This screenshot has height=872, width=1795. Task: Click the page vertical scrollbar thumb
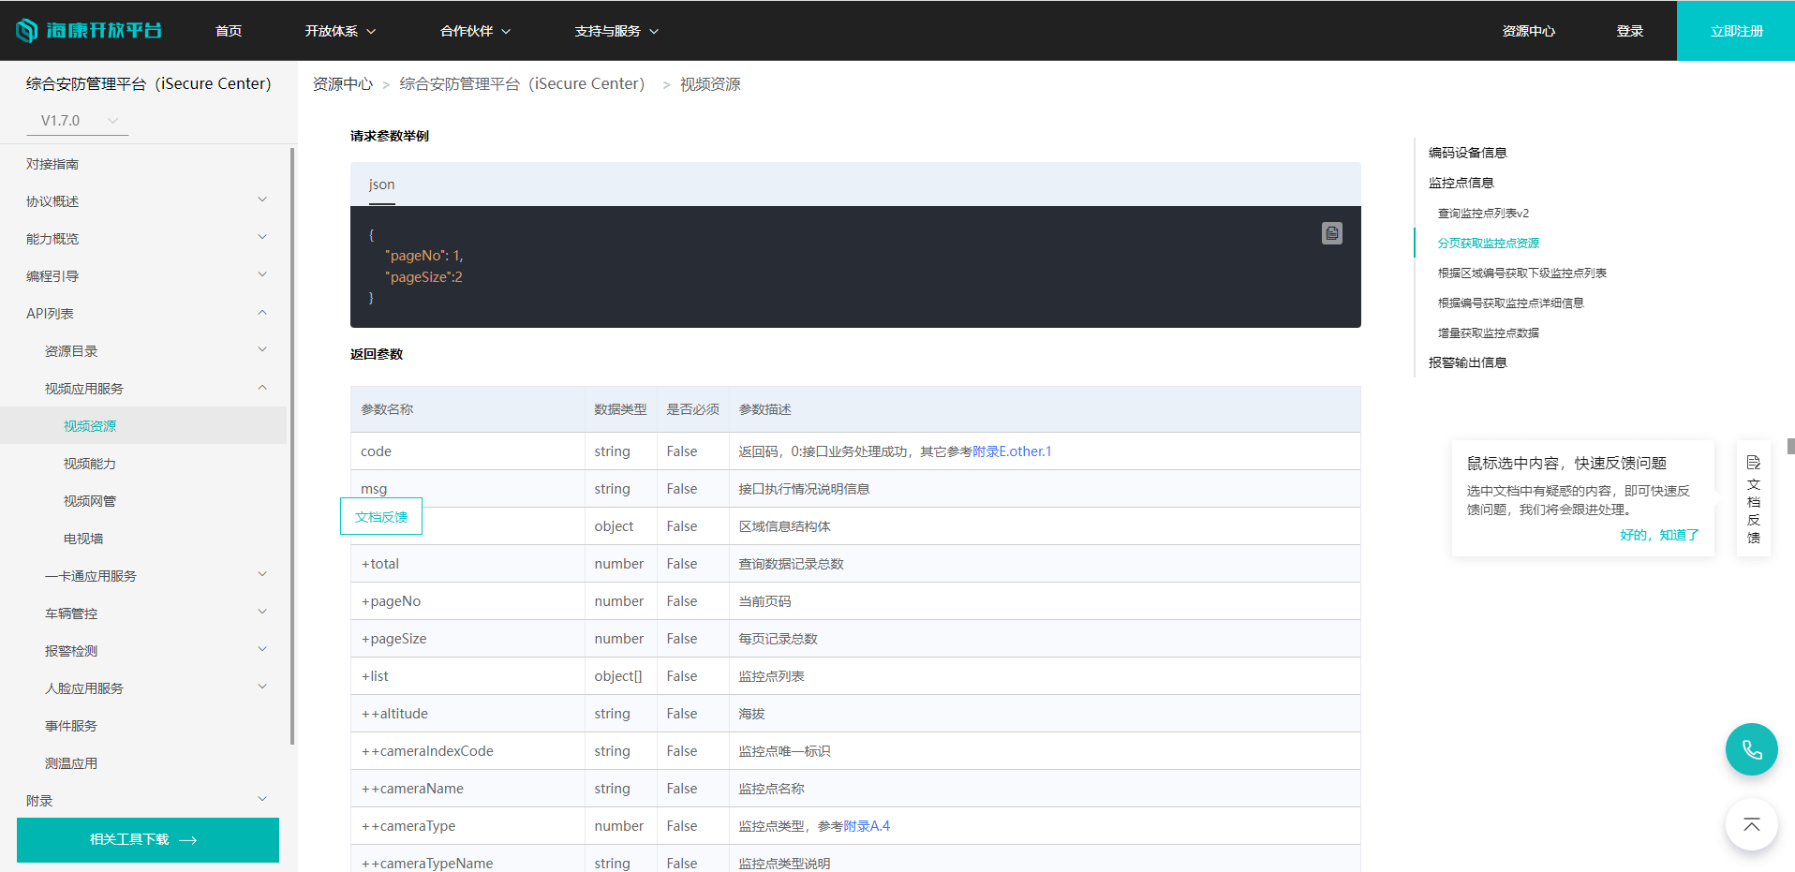click(1790, 446)
